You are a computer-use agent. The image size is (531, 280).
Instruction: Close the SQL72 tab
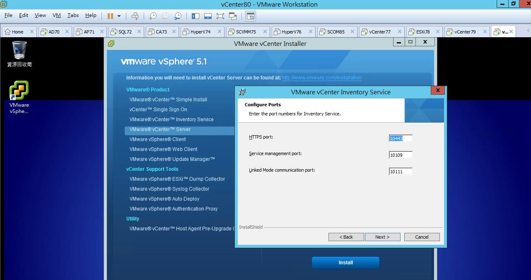pos(139,32)
